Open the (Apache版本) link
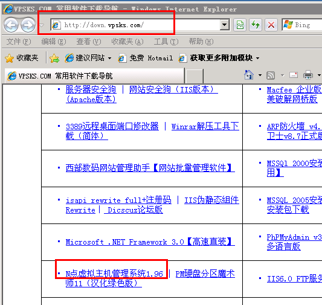The height and width of the screenshot is (305, 322). pyautogui.click(x=91, y=99)
